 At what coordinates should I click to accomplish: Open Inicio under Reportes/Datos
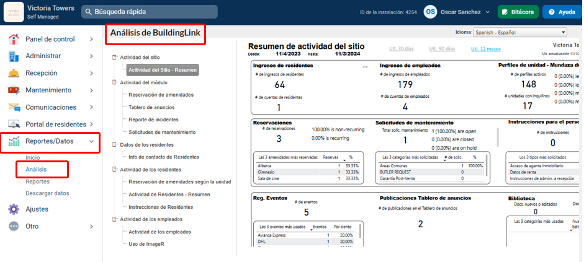33,157
